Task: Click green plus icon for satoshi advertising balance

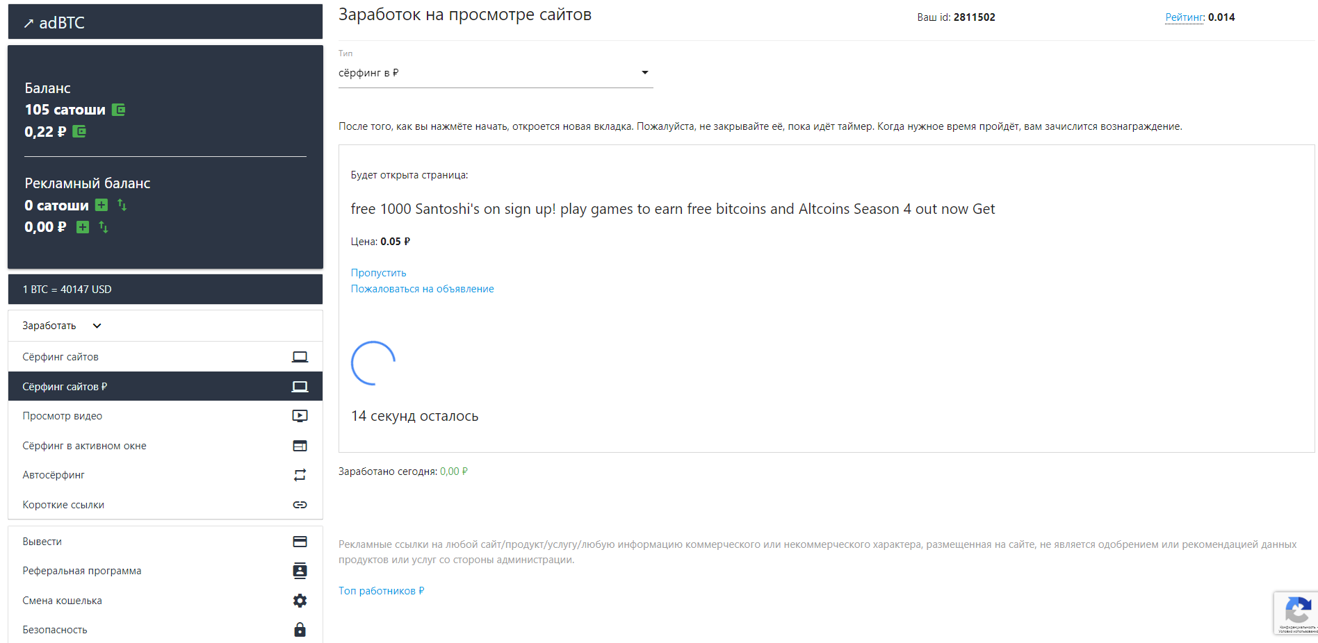Action: [101, 205]
